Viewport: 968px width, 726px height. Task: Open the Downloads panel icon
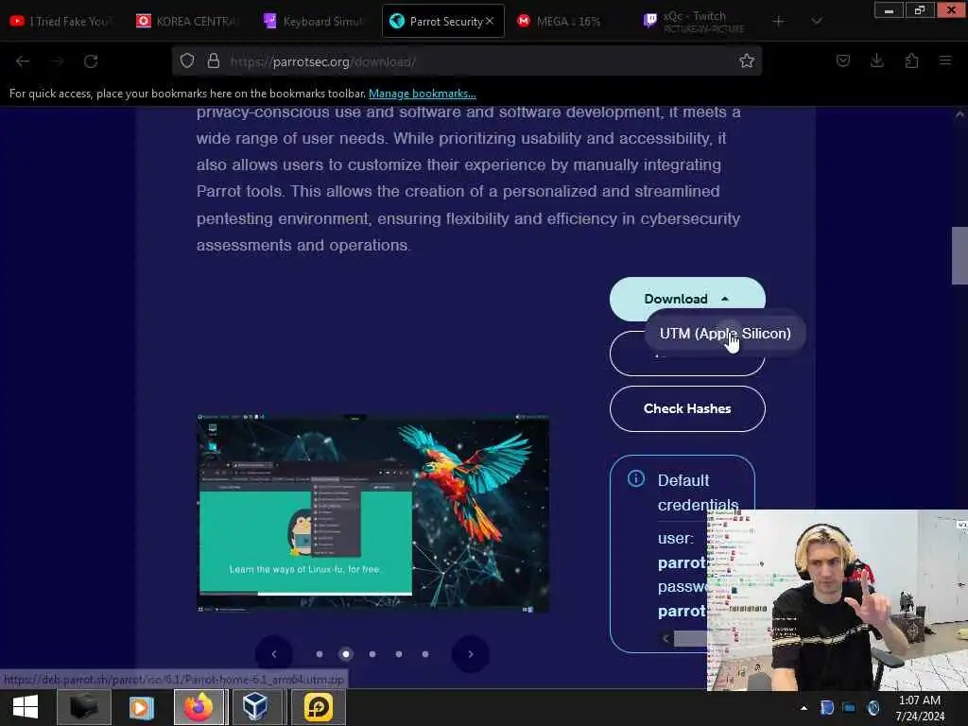(x=876, y=60)
